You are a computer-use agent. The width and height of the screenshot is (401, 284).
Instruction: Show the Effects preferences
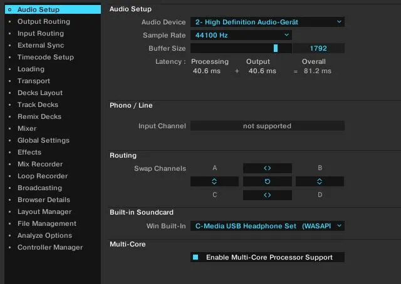29,152
